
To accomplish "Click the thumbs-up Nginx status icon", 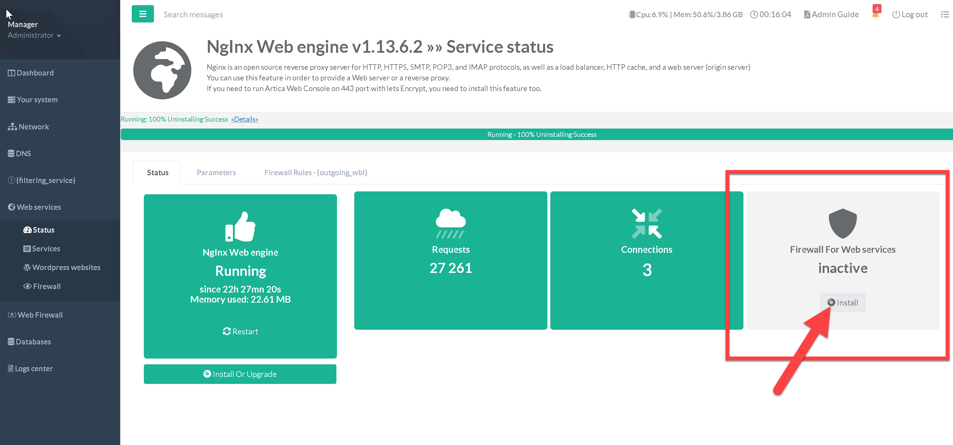I will tap(240, 226).
